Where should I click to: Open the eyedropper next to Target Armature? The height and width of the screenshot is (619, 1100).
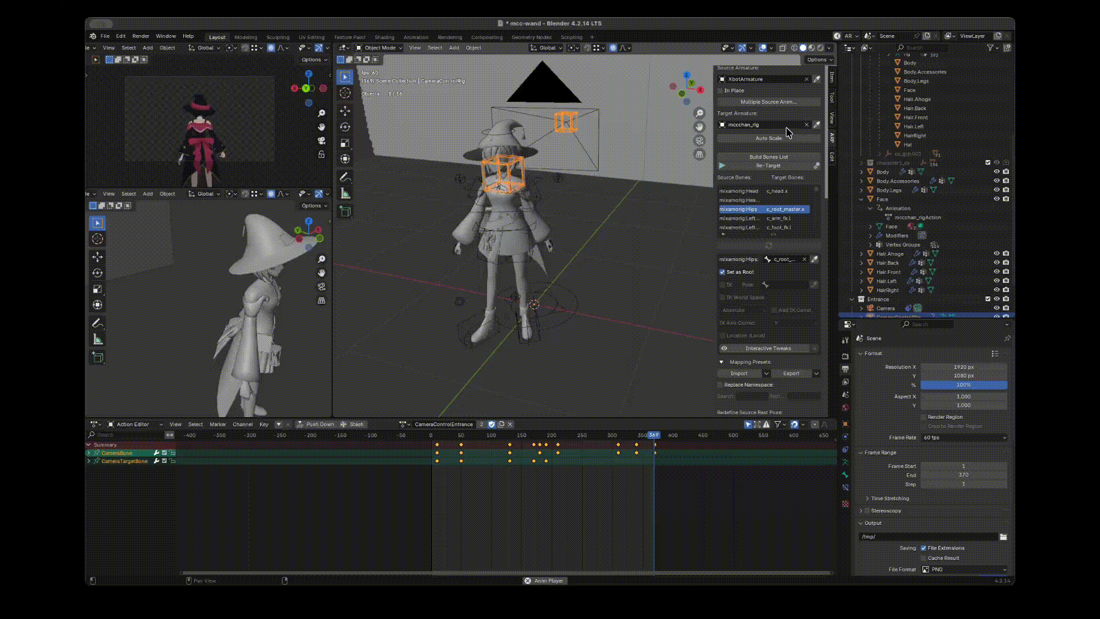(x=816, y=124)
